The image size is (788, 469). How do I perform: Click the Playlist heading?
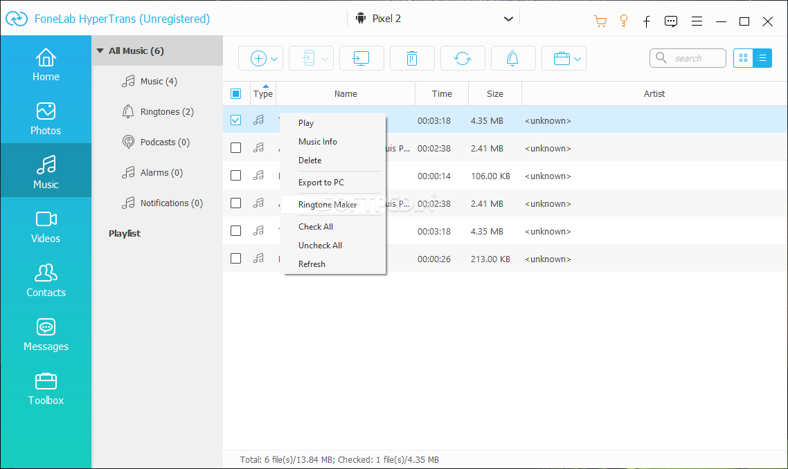point(125,234)
